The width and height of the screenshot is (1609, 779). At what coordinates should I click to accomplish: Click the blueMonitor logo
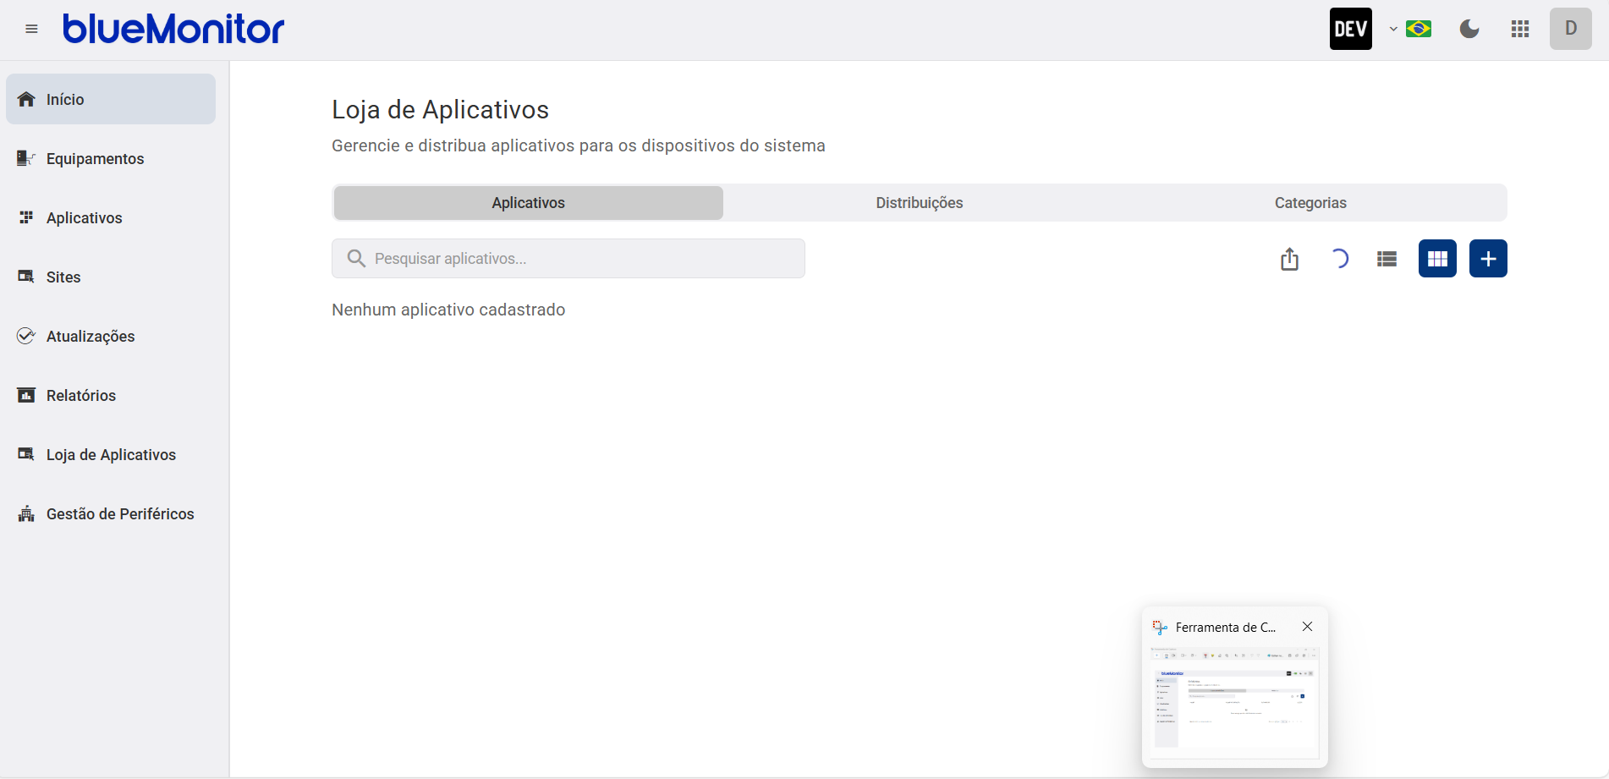[173, 29]
